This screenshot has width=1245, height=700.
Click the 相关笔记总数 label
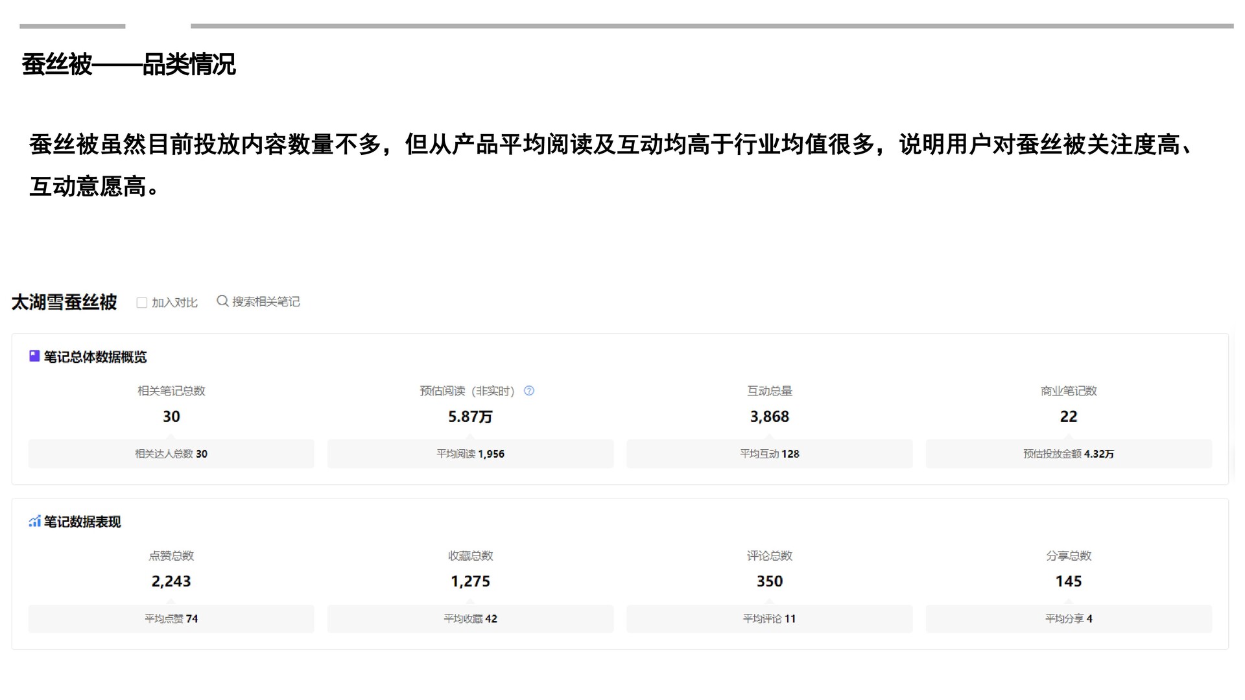171,391
